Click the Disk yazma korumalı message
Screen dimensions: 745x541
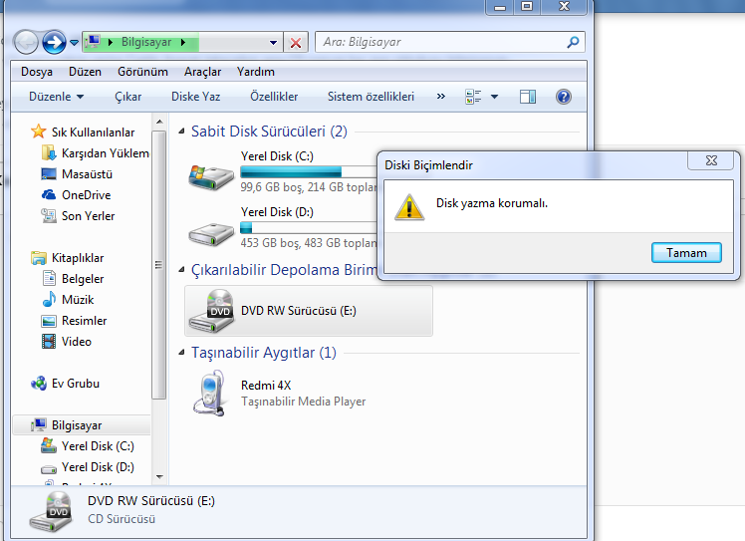492,203
